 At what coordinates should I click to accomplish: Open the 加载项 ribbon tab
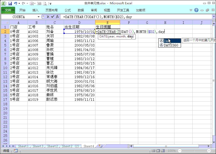(x=141, y=10)
